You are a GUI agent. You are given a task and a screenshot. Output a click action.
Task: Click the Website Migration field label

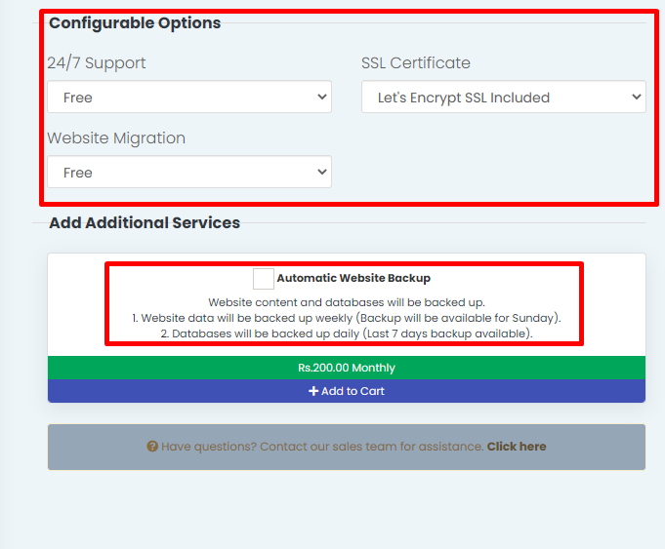[116, 137]
